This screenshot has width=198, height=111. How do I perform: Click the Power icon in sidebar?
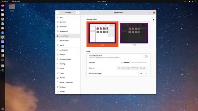tap(58, 73)
